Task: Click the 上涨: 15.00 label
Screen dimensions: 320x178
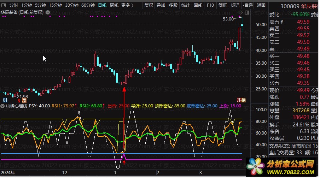Action: click(230, 106)
